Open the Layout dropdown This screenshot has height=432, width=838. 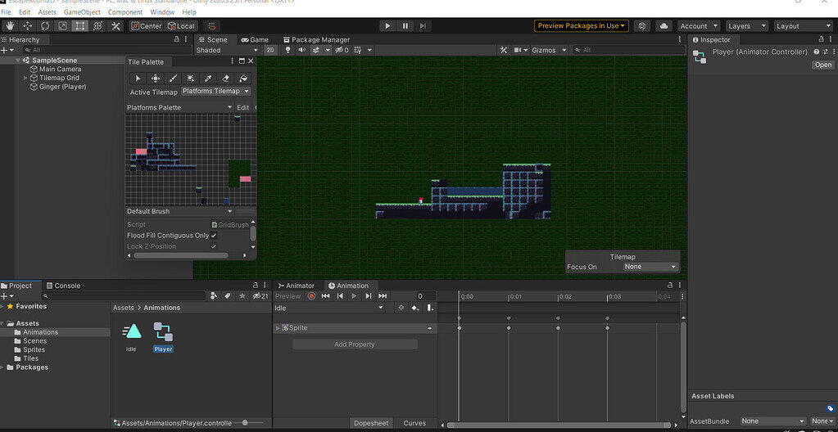pos(803,26)
